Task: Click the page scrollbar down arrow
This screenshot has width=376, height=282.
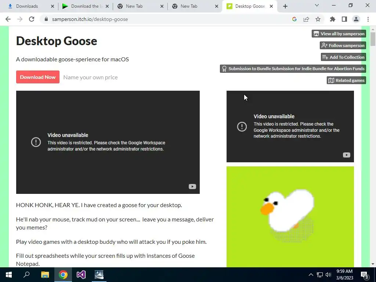Action: [x=373, y=264]
